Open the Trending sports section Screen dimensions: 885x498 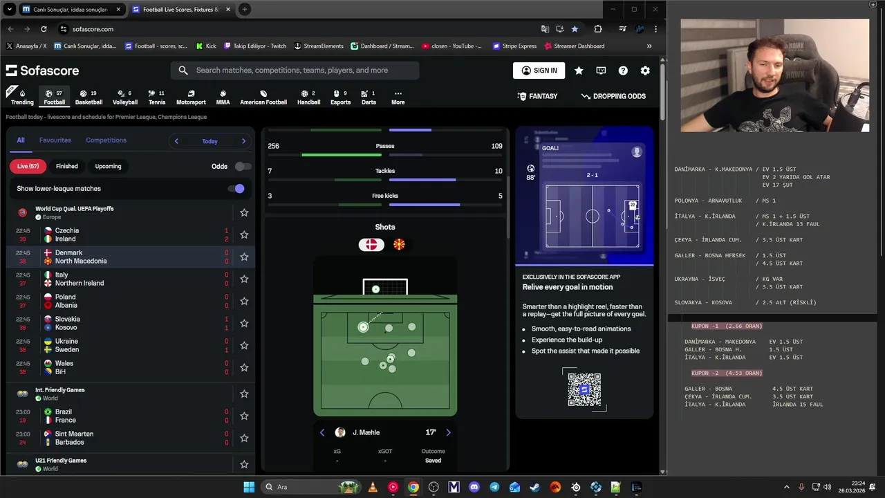coord(22,97)
